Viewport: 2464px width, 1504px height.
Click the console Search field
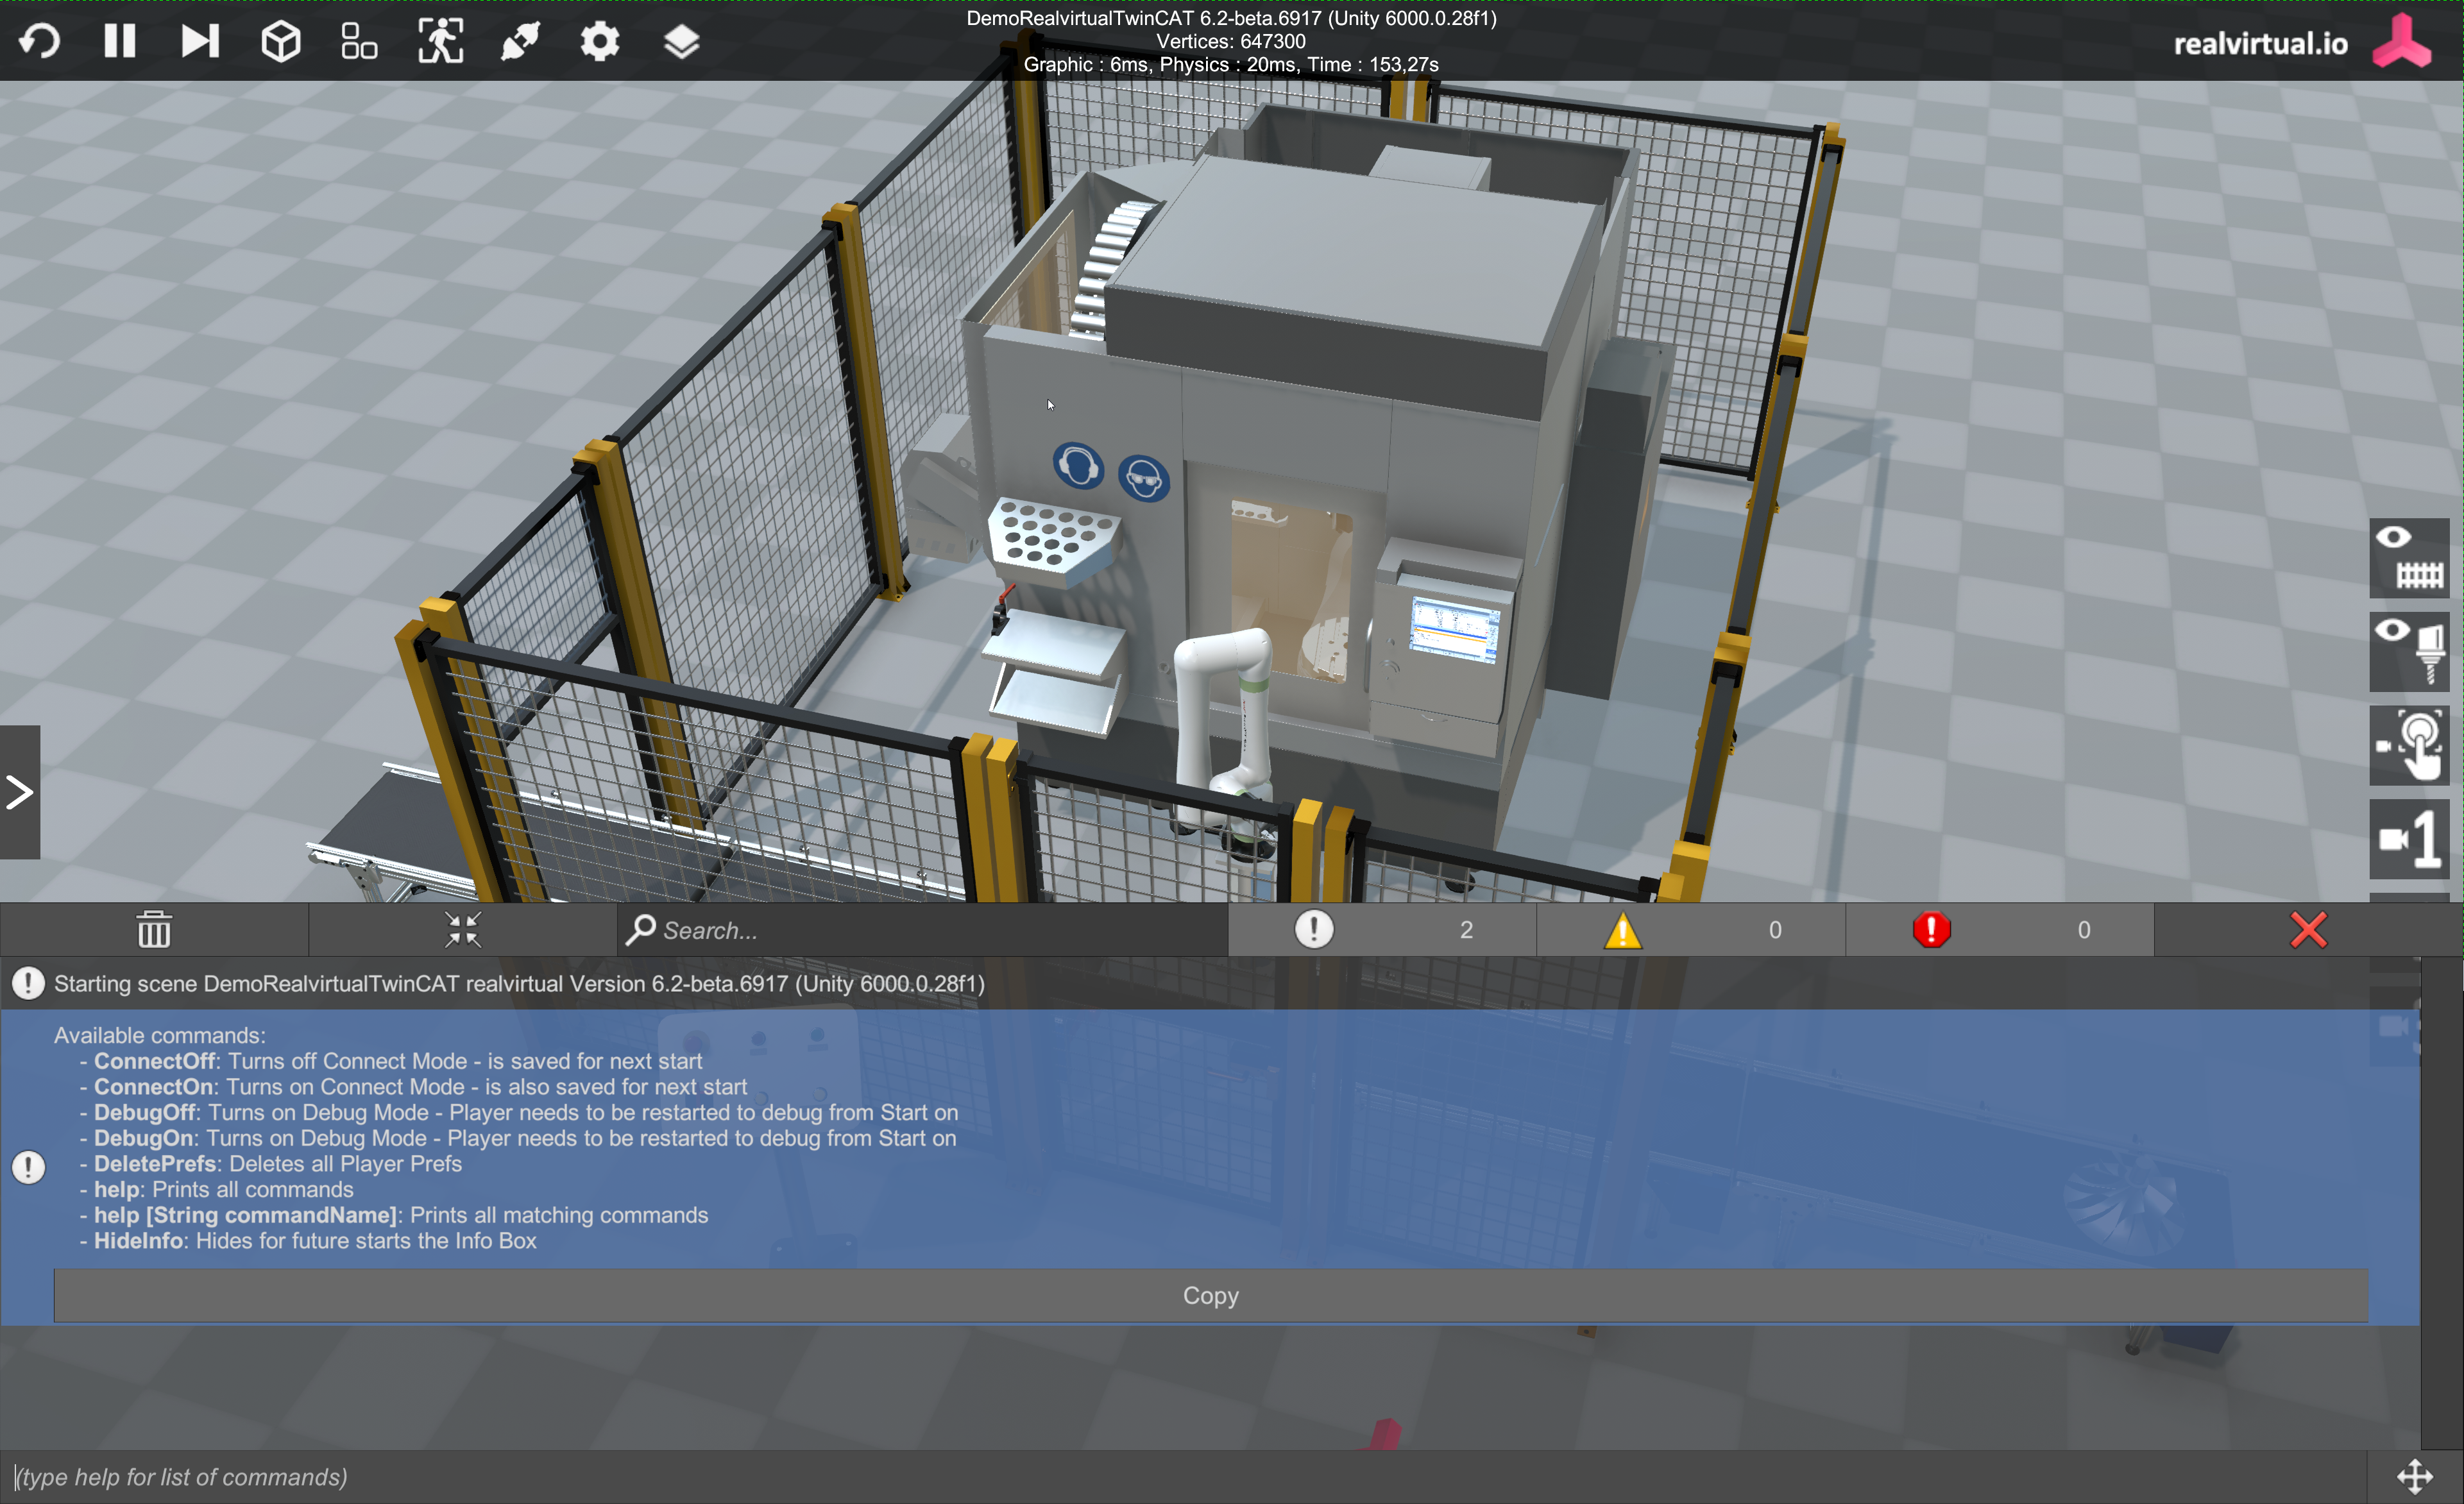click(x=920, y=930)
